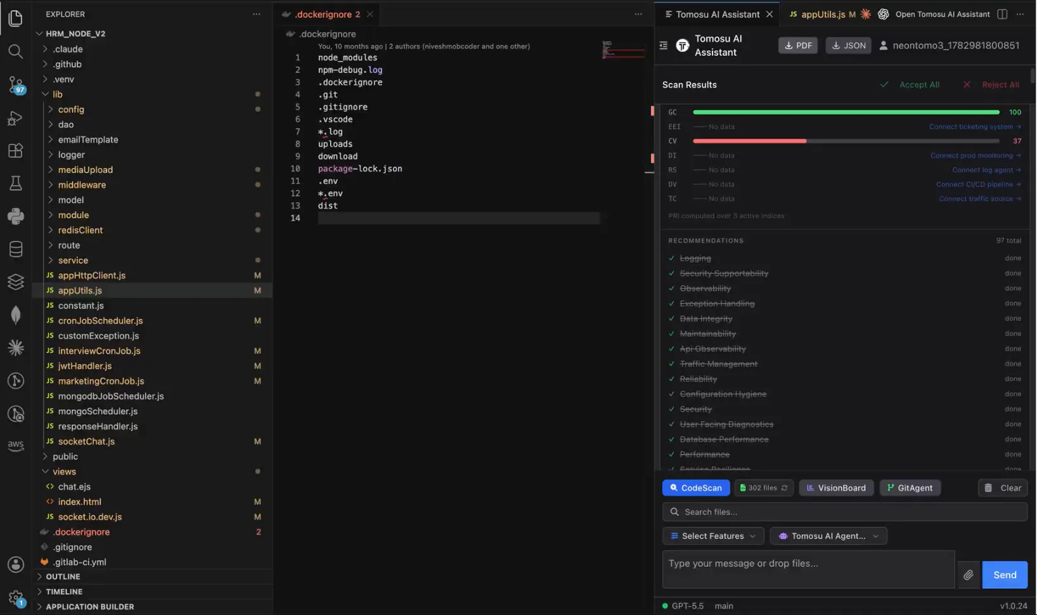Screen dimensions: 1037x615
Task: Open the database cylinder icon
Action: 16,249
